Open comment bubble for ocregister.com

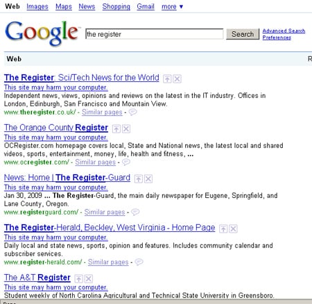click(x=126, y=162)
